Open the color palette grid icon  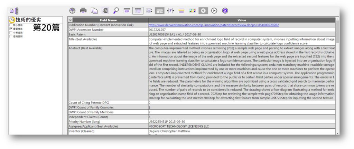192,11
